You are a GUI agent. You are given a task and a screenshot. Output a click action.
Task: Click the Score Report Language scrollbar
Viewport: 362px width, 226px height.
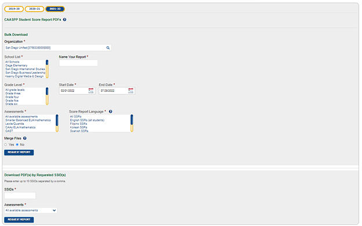[x=132, y=123]
